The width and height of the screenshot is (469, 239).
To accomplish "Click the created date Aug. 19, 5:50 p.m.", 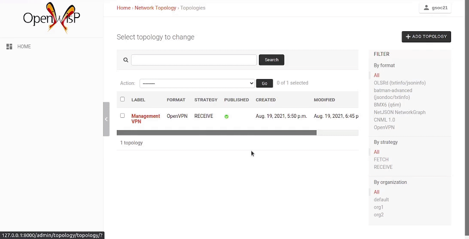I will pos(281,116).
